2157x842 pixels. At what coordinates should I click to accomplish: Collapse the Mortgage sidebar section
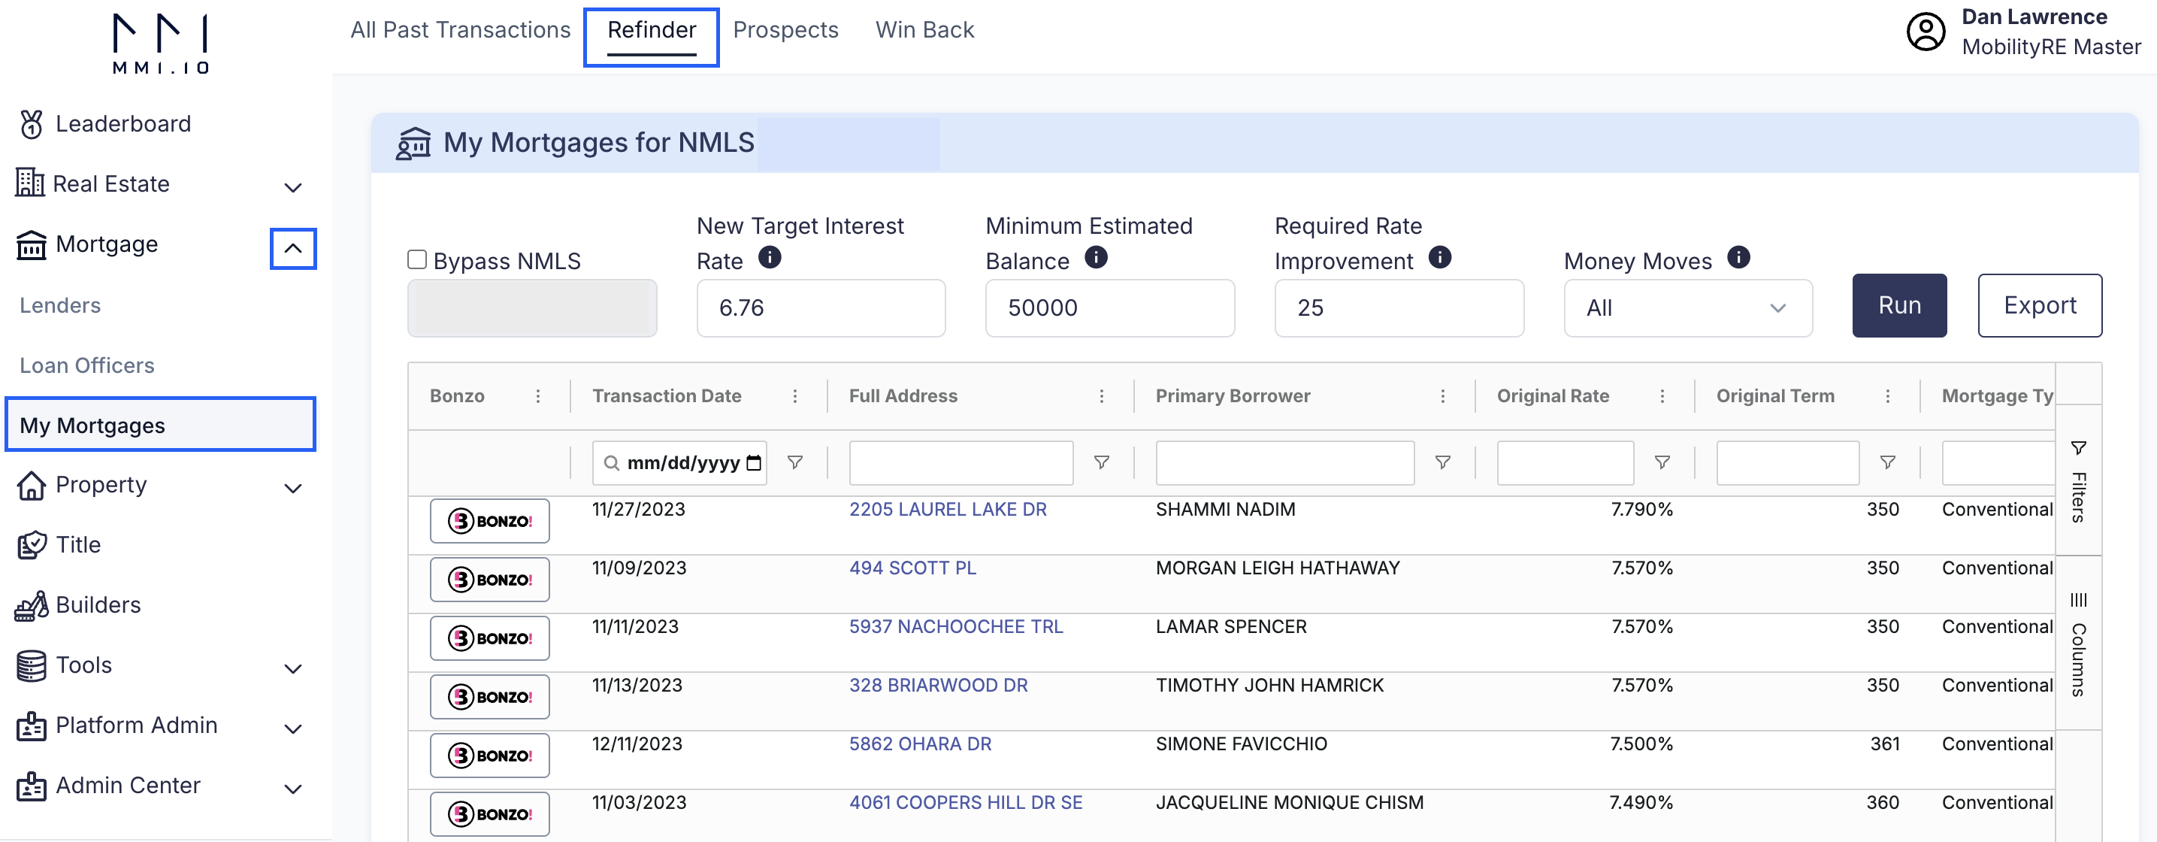(x=293, y=249)
